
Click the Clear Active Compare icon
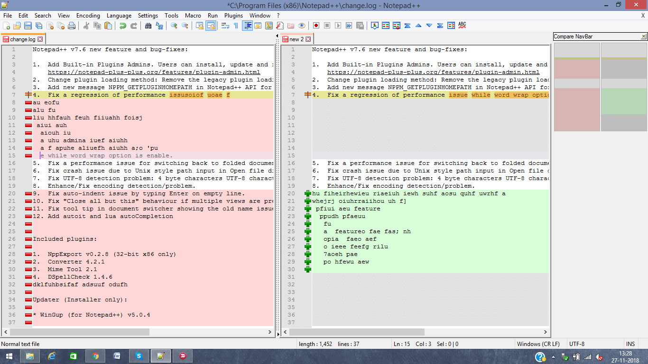[x=397, y=26]
